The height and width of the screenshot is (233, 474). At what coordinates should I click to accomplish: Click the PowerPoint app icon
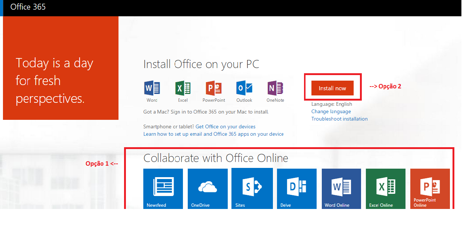pyautogui.click(x=213, y=88)
